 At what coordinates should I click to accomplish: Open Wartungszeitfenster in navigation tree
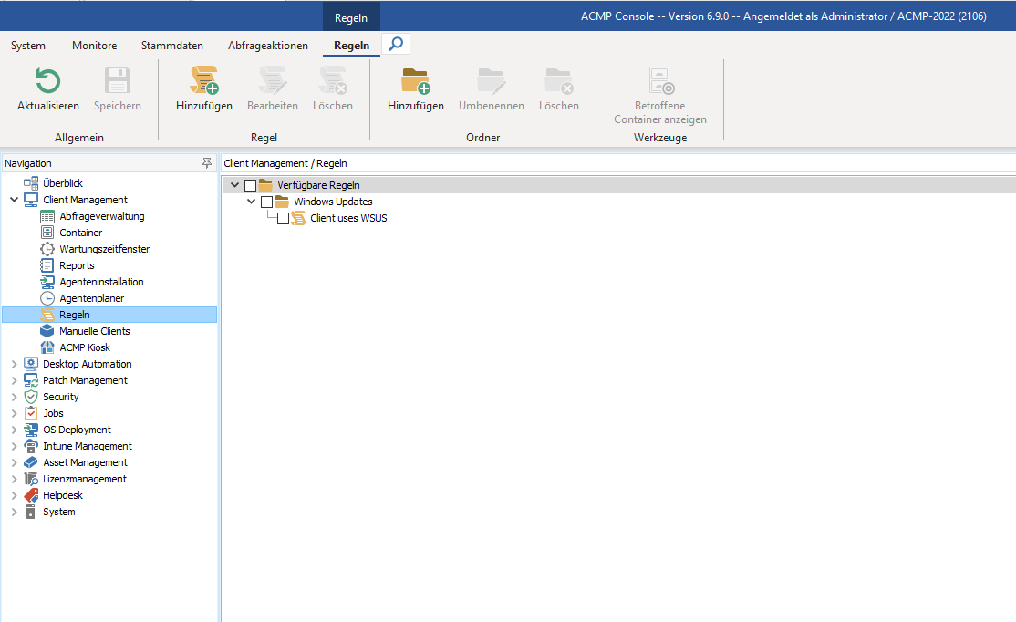coord(104,249)
